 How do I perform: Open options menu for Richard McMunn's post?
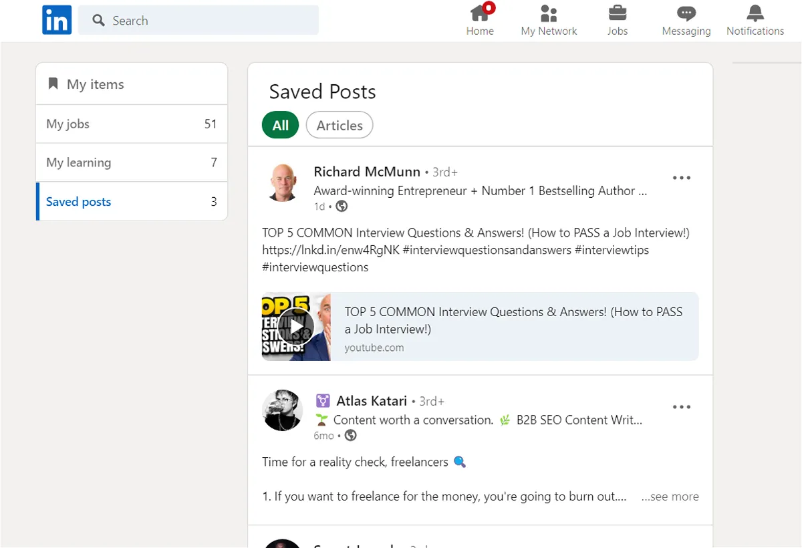click(x=682, y=178)
